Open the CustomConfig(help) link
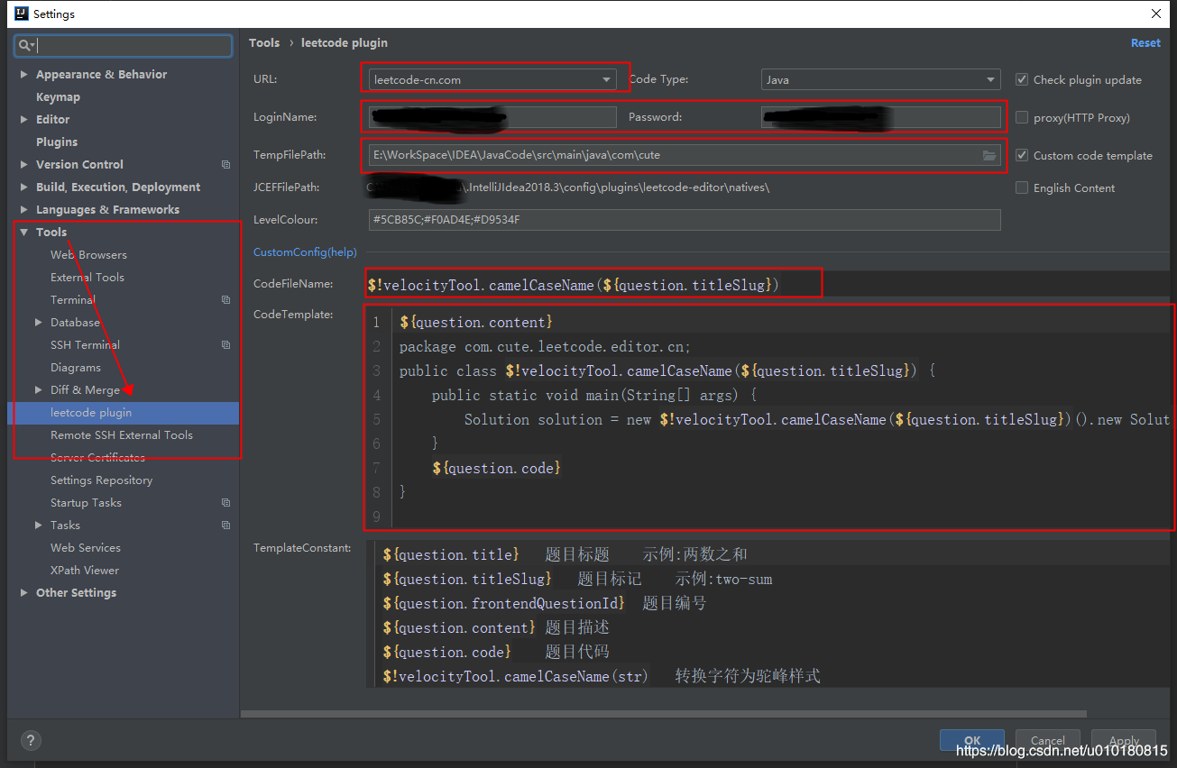The image size is (1177, 768). (x=304, y=251)
